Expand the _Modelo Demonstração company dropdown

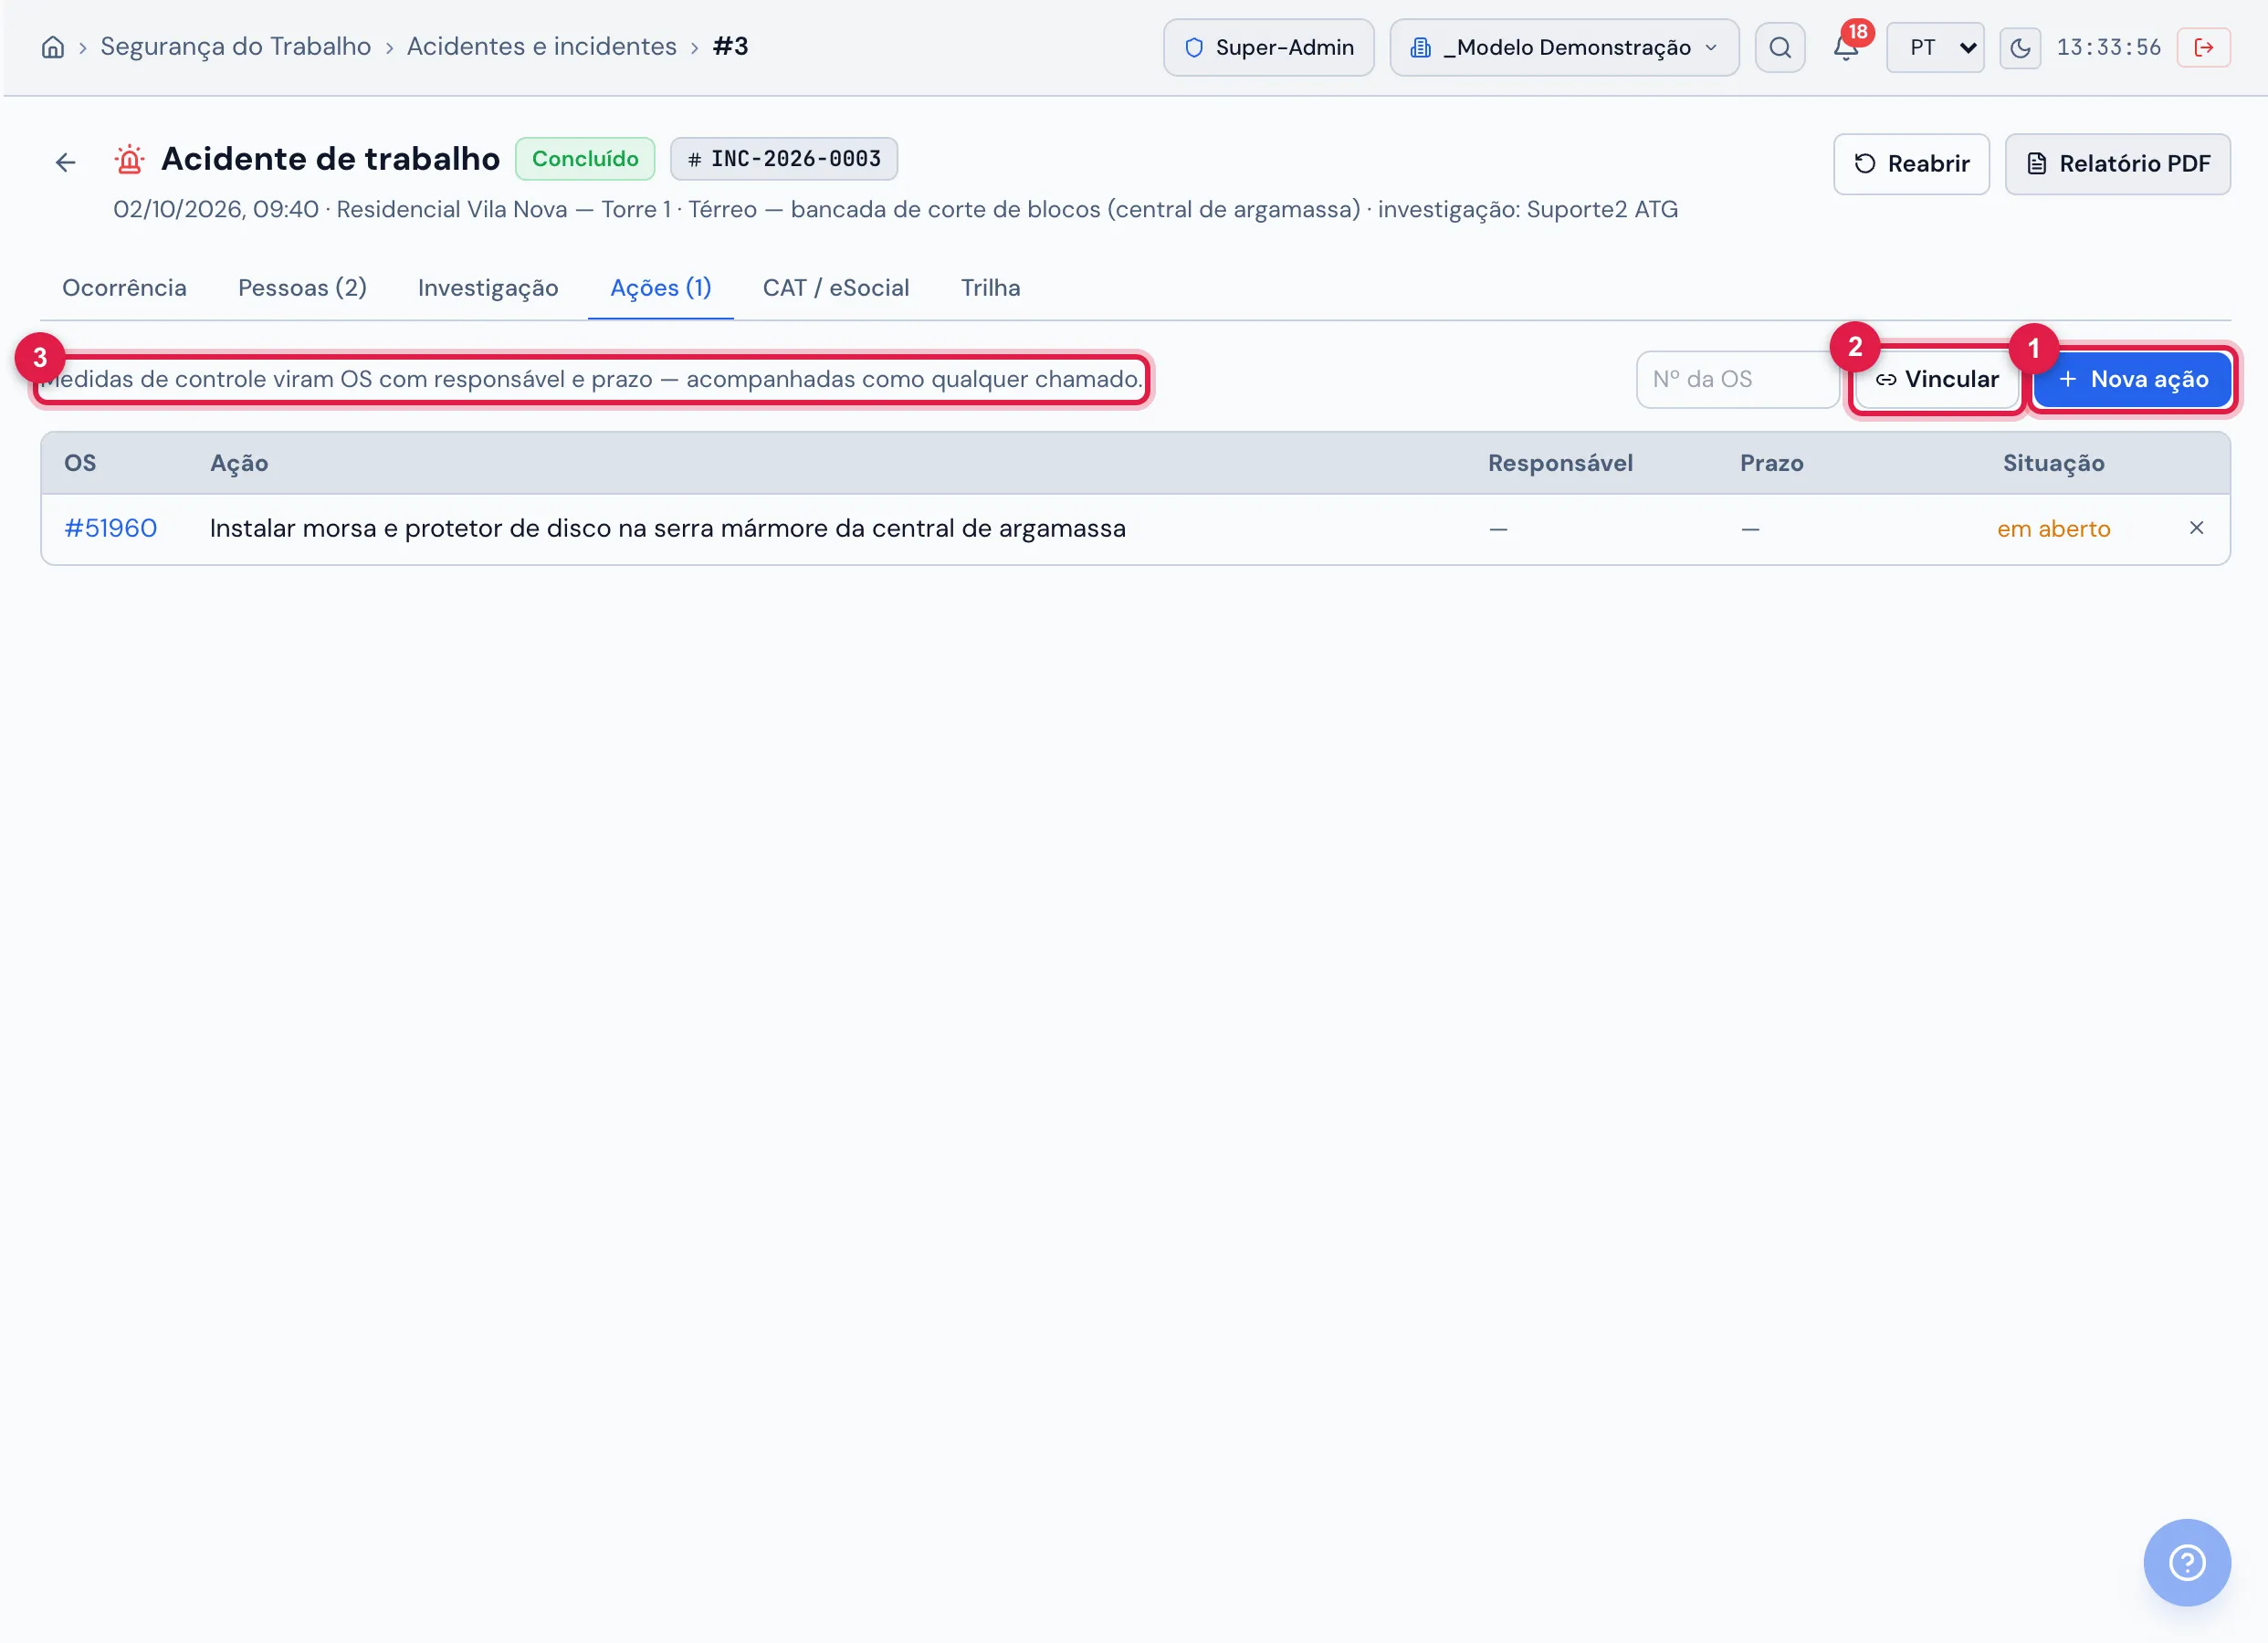(1564, 47)
